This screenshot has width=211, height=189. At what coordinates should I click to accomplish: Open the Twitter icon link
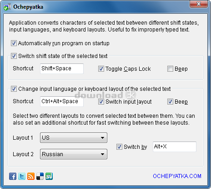tap(22, 176)
